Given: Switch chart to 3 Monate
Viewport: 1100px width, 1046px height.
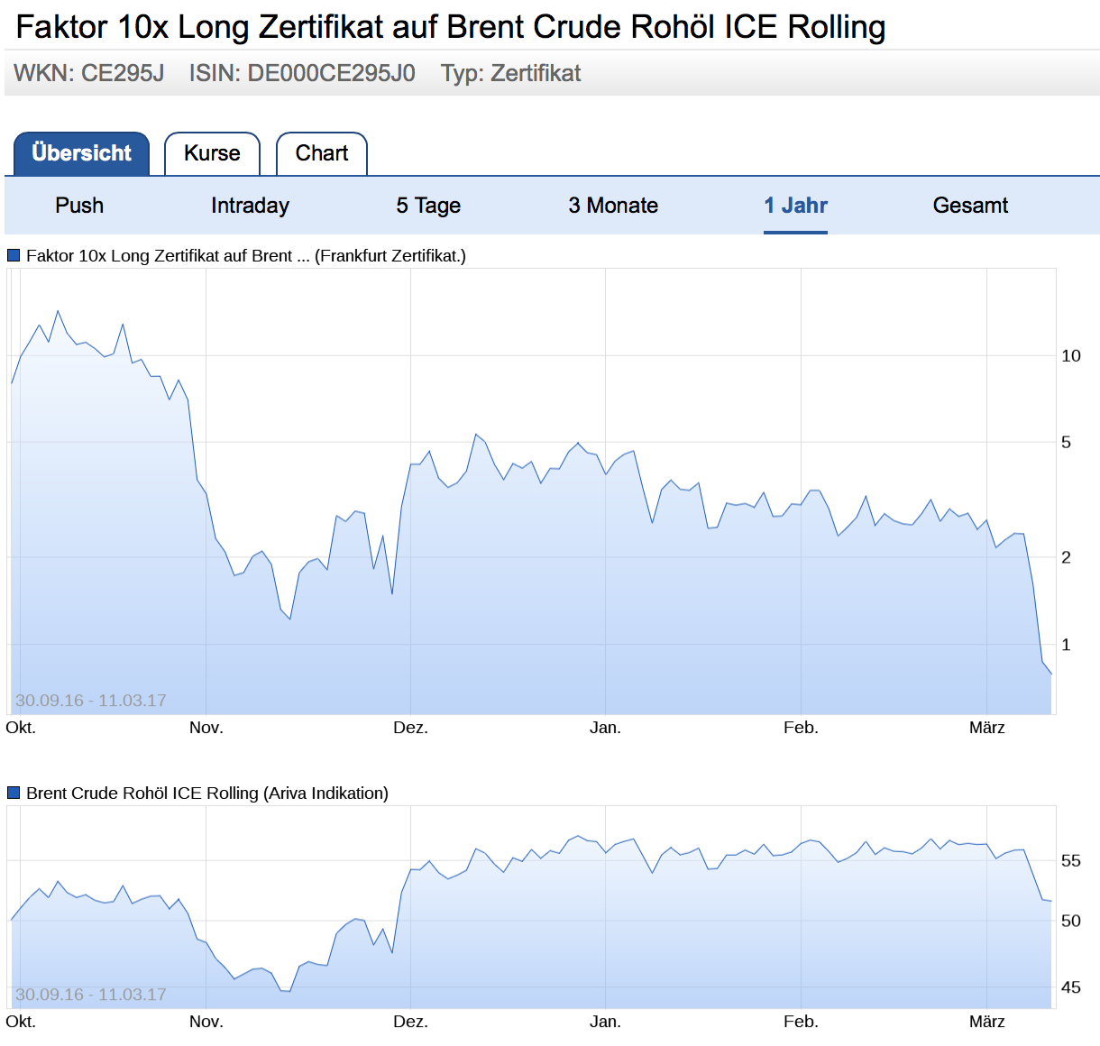Looking at the screenshot, I should (x=613, y=206).
